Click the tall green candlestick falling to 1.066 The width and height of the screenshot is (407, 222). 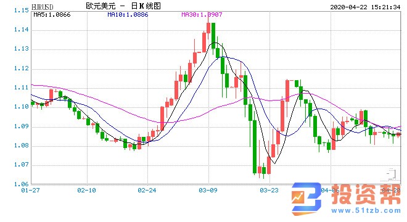pos(255,147)
